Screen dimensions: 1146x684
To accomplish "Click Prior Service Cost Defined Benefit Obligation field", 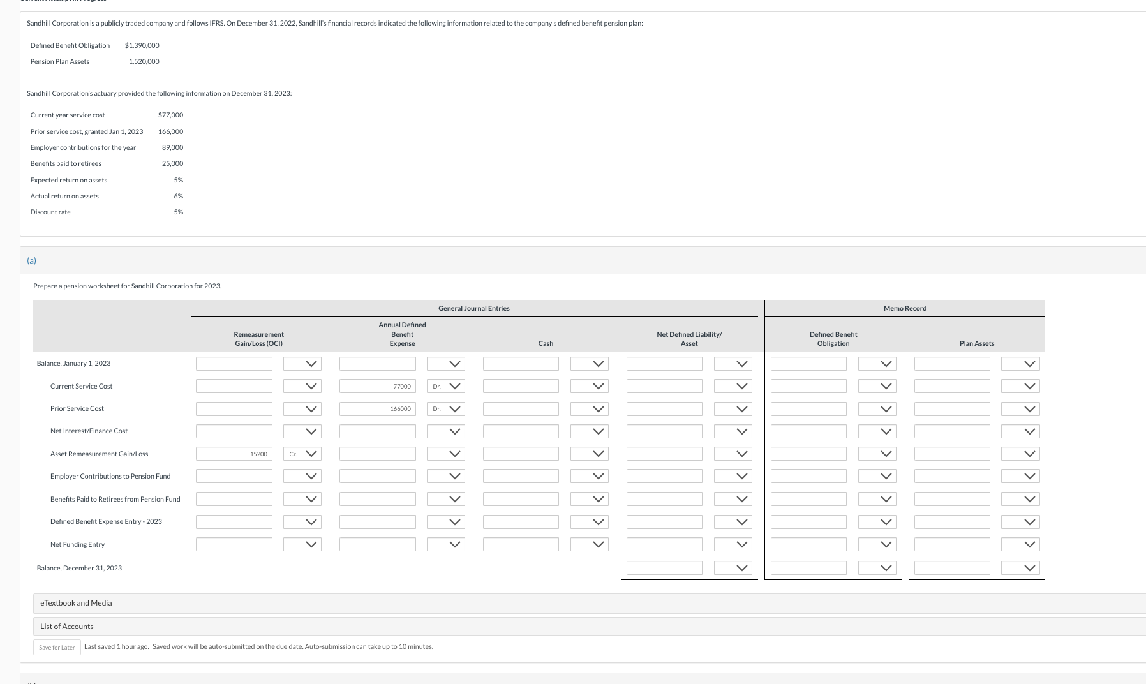I will point(809,408).
